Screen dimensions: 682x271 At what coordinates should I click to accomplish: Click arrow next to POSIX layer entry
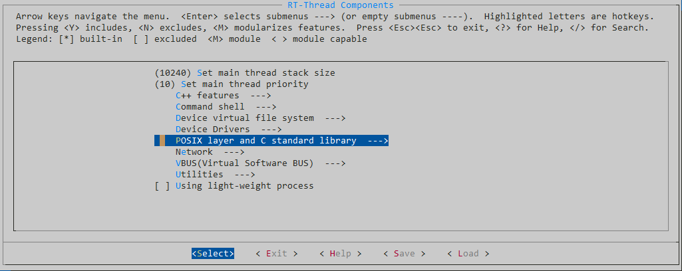377,140
